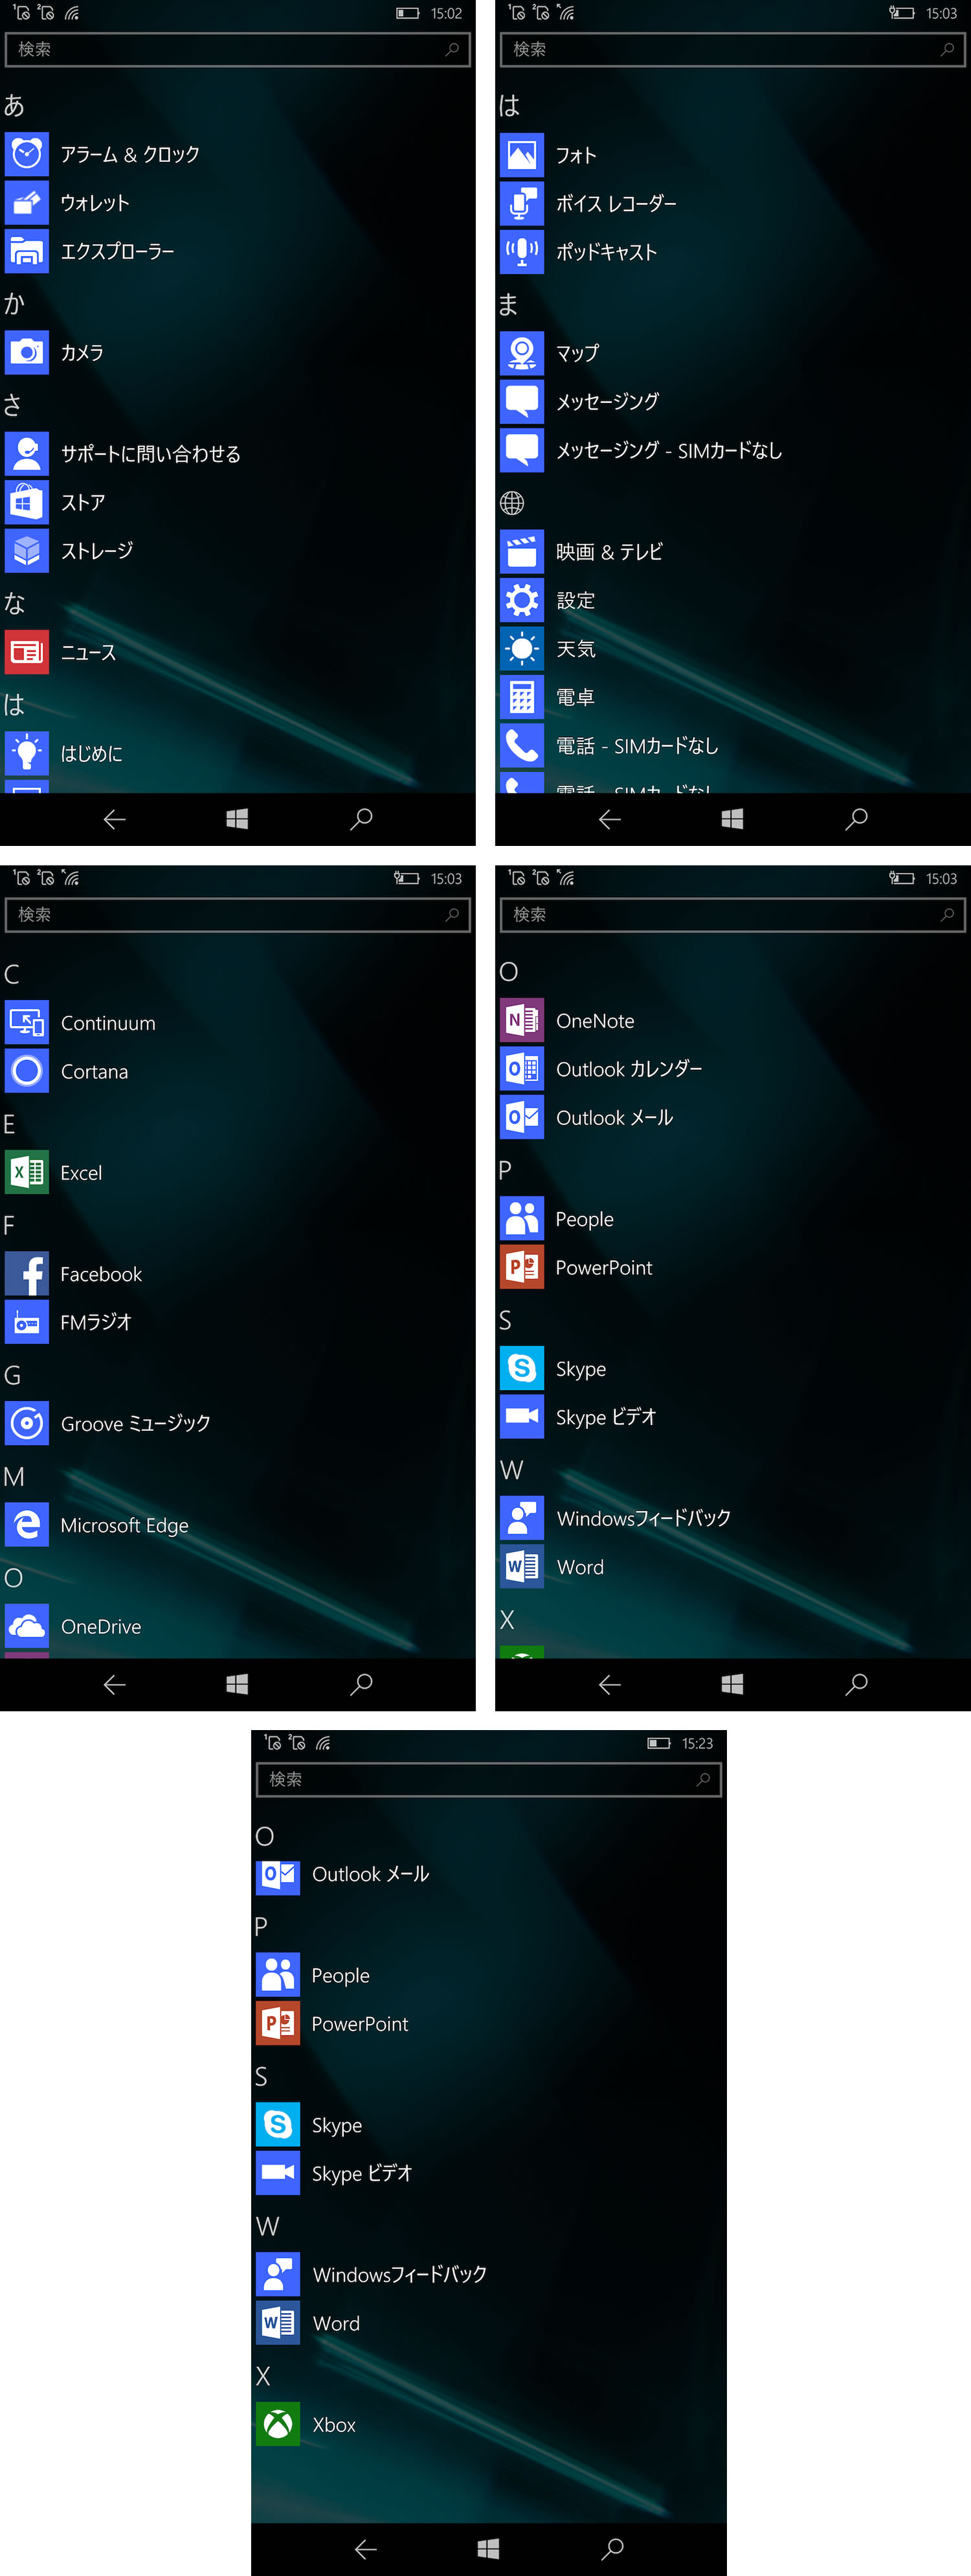
Task: Open the green Xbox icon
Action: click(278, 2424)
